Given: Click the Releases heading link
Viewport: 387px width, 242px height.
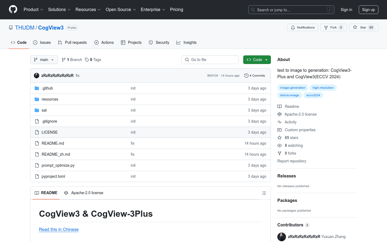Looking at the screenshot, I should 286,176.
